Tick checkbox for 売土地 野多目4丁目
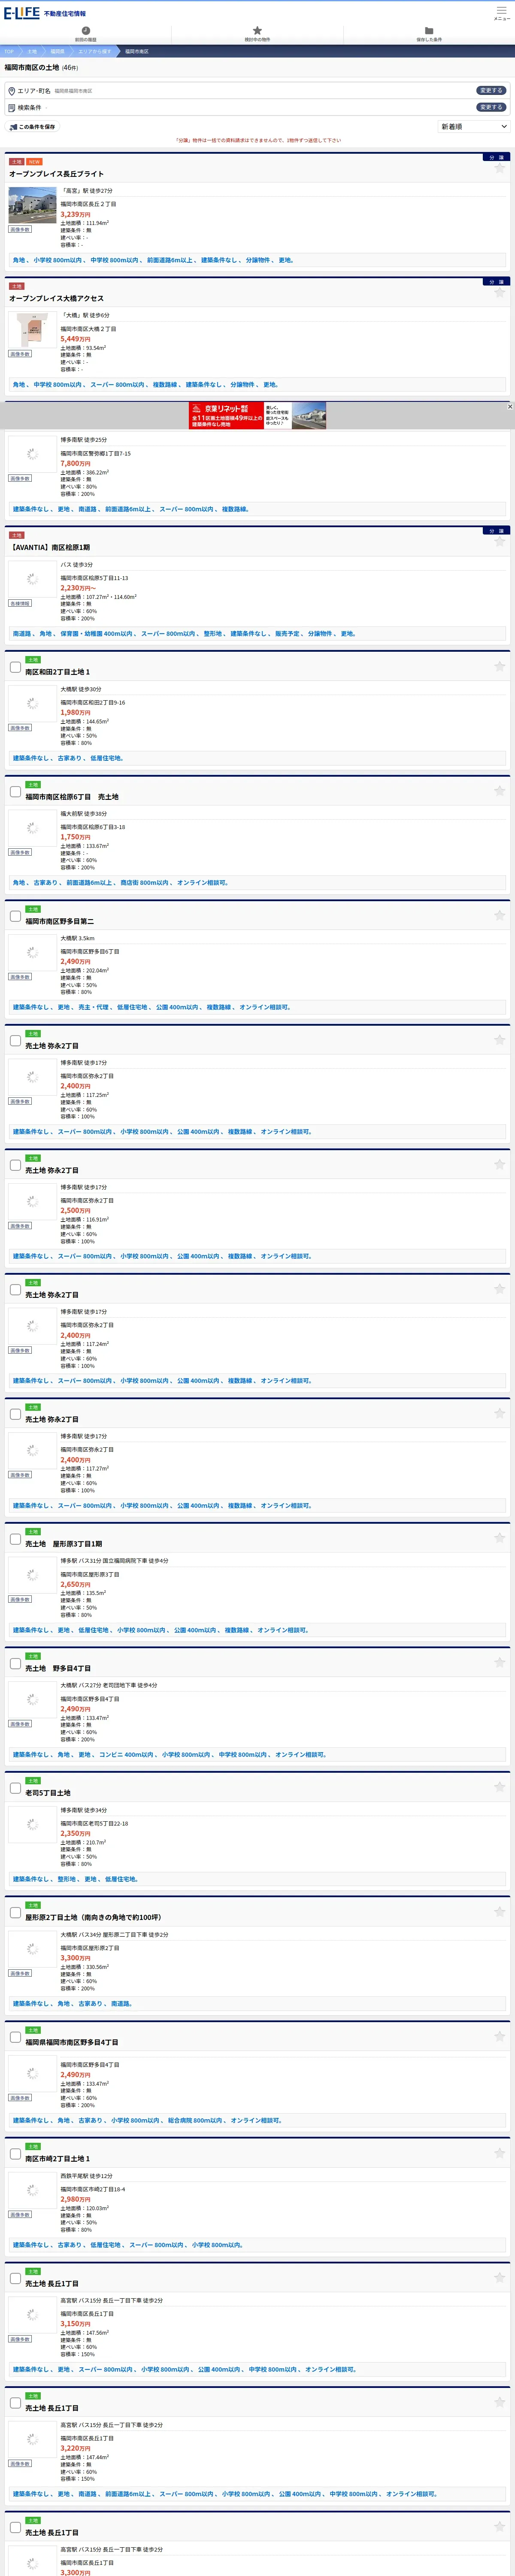 tap(15, 1664)
